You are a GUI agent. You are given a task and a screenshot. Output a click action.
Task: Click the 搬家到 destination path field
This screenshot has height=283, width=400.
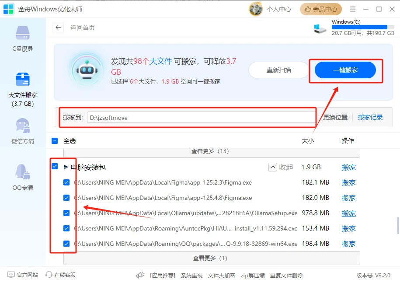[x=201, y=118]
